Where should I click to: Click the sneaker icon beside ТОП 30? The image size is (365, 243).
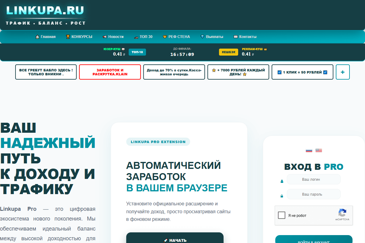click(136, 37)
